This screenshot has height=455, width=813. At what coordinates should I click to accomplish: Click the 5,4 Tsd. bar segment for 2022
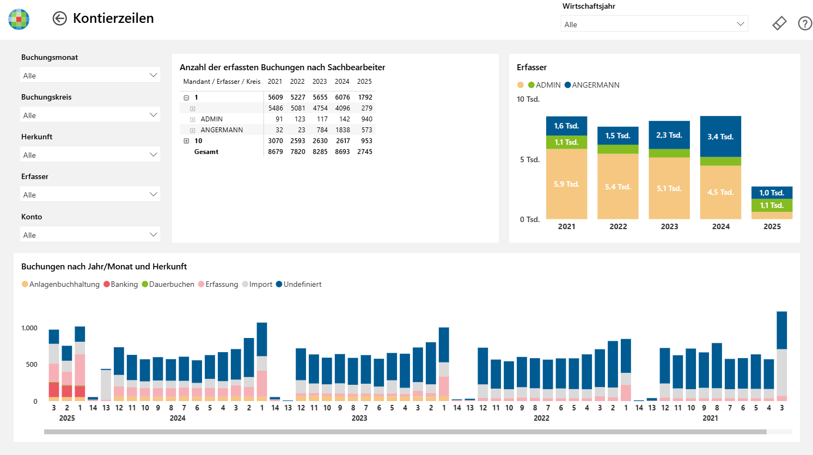pyautogui.click(x=618, y=187)
